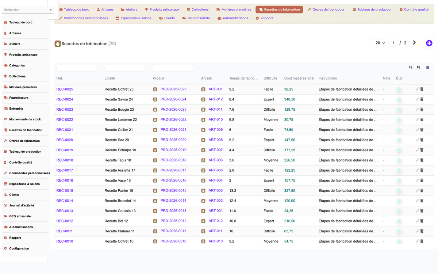Open the column list options icon

point(427,68)
